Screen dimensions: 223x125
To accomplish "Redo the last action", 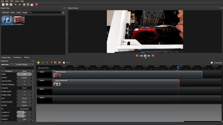I will coord(20,5).
